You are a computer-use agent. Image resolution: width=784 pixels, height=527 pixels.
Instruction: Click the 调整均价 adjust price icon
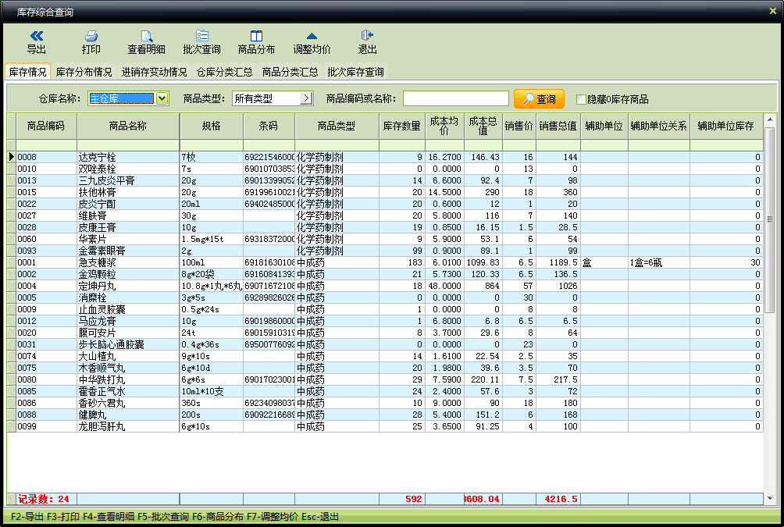click(x=312, y=36)
